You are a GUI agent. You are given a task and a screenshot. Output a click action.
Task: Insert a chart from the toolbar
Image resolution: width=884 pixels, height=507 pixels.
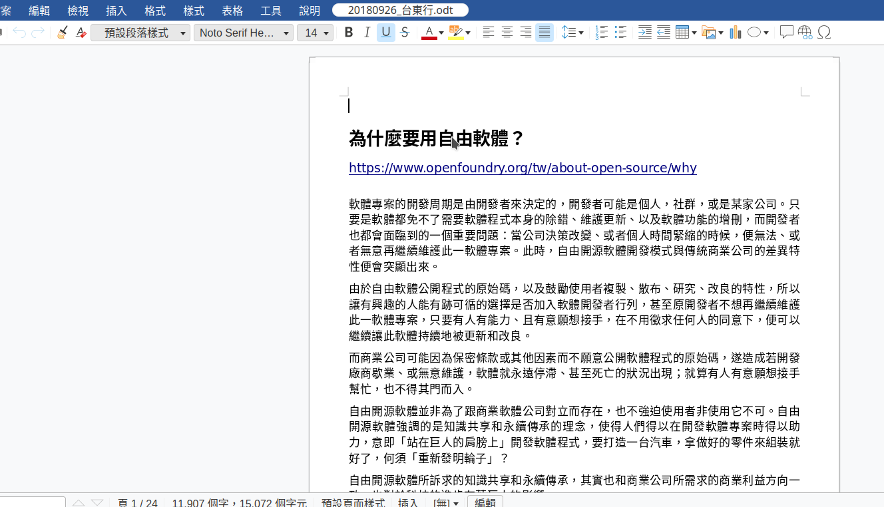(x=736, y=33)
